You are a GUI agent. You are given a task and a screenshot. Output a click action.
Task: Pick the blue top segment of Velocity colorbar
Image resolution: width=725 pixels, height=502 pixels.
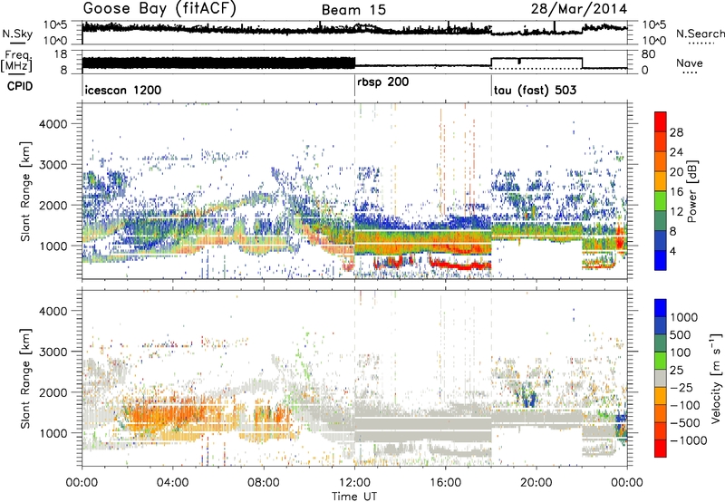pyautogui.click(x=661, y=308)
